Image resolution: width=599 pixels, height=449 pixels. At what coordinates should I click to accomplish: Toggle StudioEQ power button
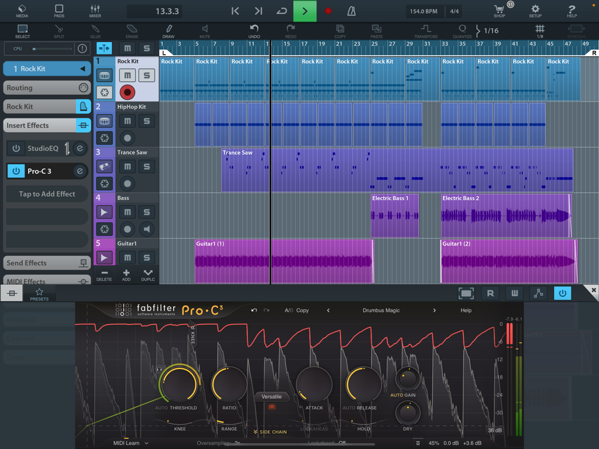click(x=16, y=148)
